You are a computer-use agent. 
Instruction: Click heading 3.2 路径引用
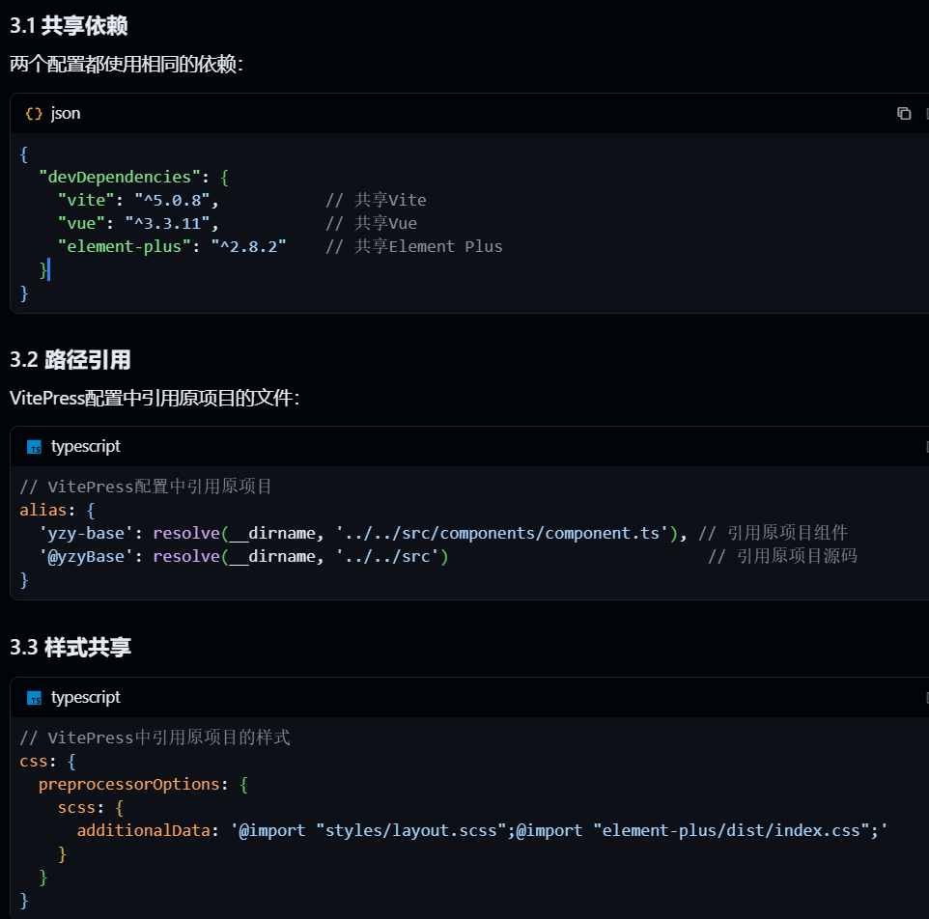click(x=70, y=360)
